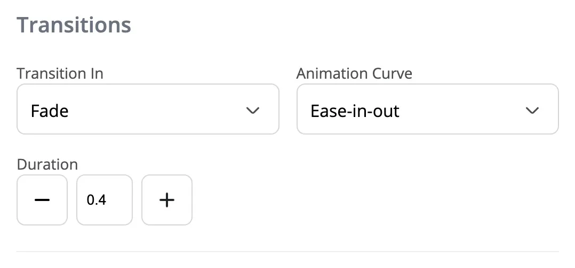Viewport: 575px width, 268px height.
Task: Click the chevron arrow in Transition In box
Action: click(252, 111)
